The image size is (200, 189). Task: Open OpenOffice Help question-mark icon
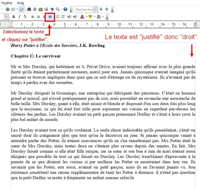pyautogui.click(x=65, y=9)
